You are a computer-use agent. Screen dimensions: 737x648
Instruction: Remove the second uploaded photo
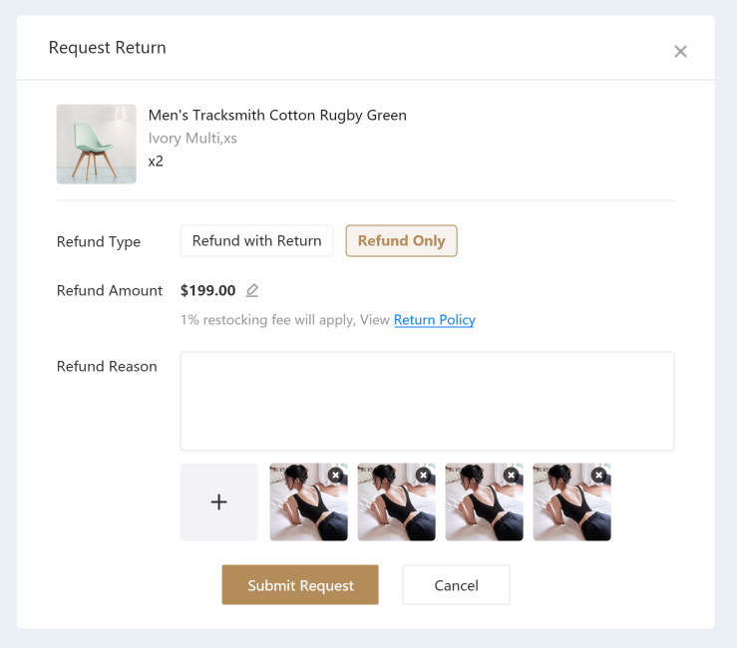tap(424, 476)
